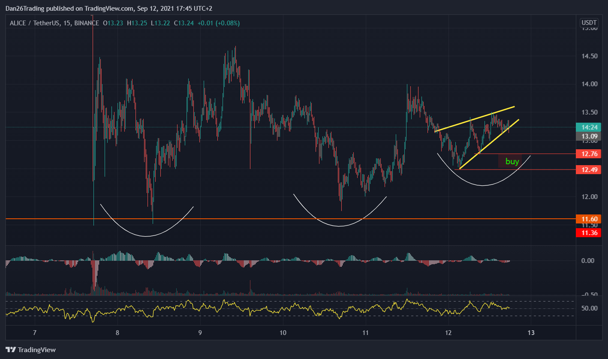Click the date label 10 on the time axis
Screen dimensions: 608x359
pos(283,332)
